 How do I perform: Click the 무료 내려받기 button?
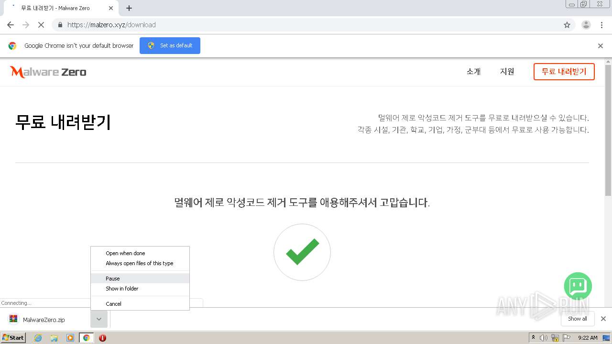click(564, 72)
